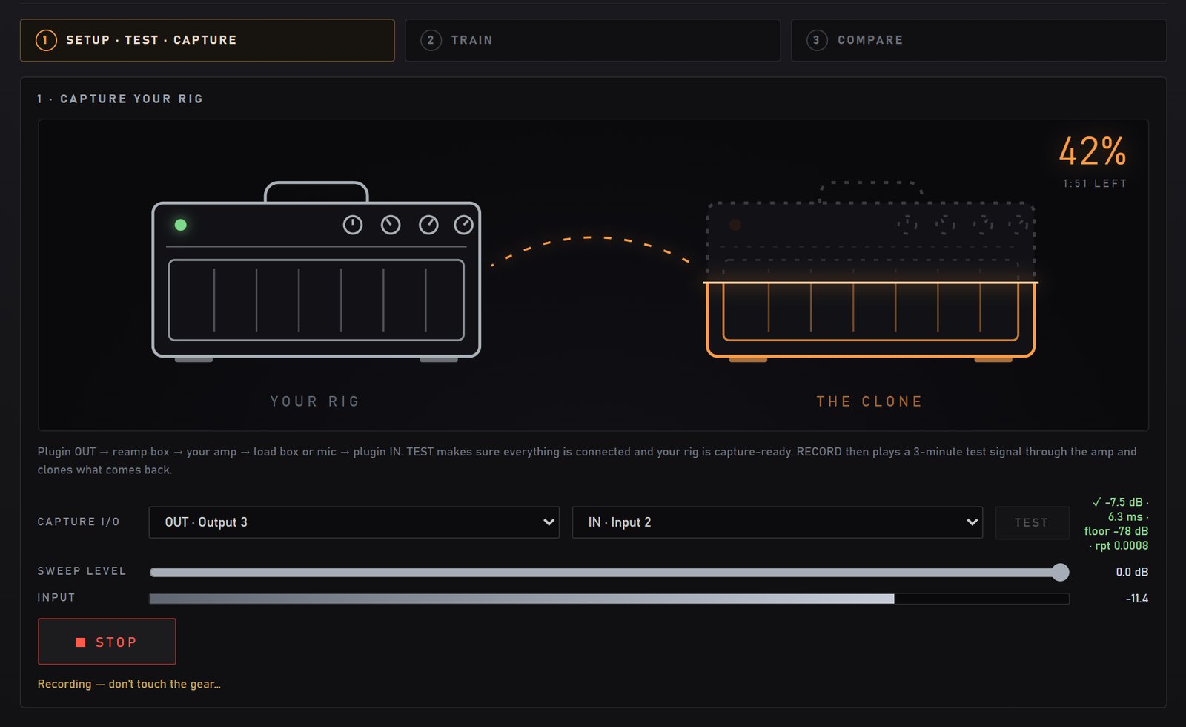The image size is (1186, 727).
Task: Click the rig amp carry handle
Action: click(x=317, y=191)
